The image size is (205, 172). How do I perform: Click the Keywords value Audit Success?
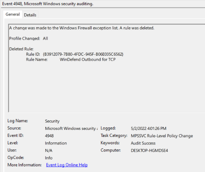(143, 143)
